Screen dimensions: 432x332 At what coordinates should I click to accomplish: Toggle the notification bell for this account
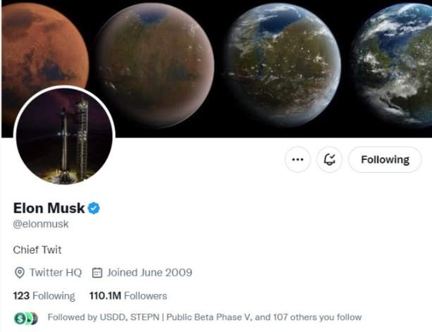329,159
